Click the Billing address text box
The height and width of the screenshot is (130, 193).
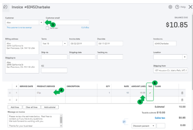22,48
